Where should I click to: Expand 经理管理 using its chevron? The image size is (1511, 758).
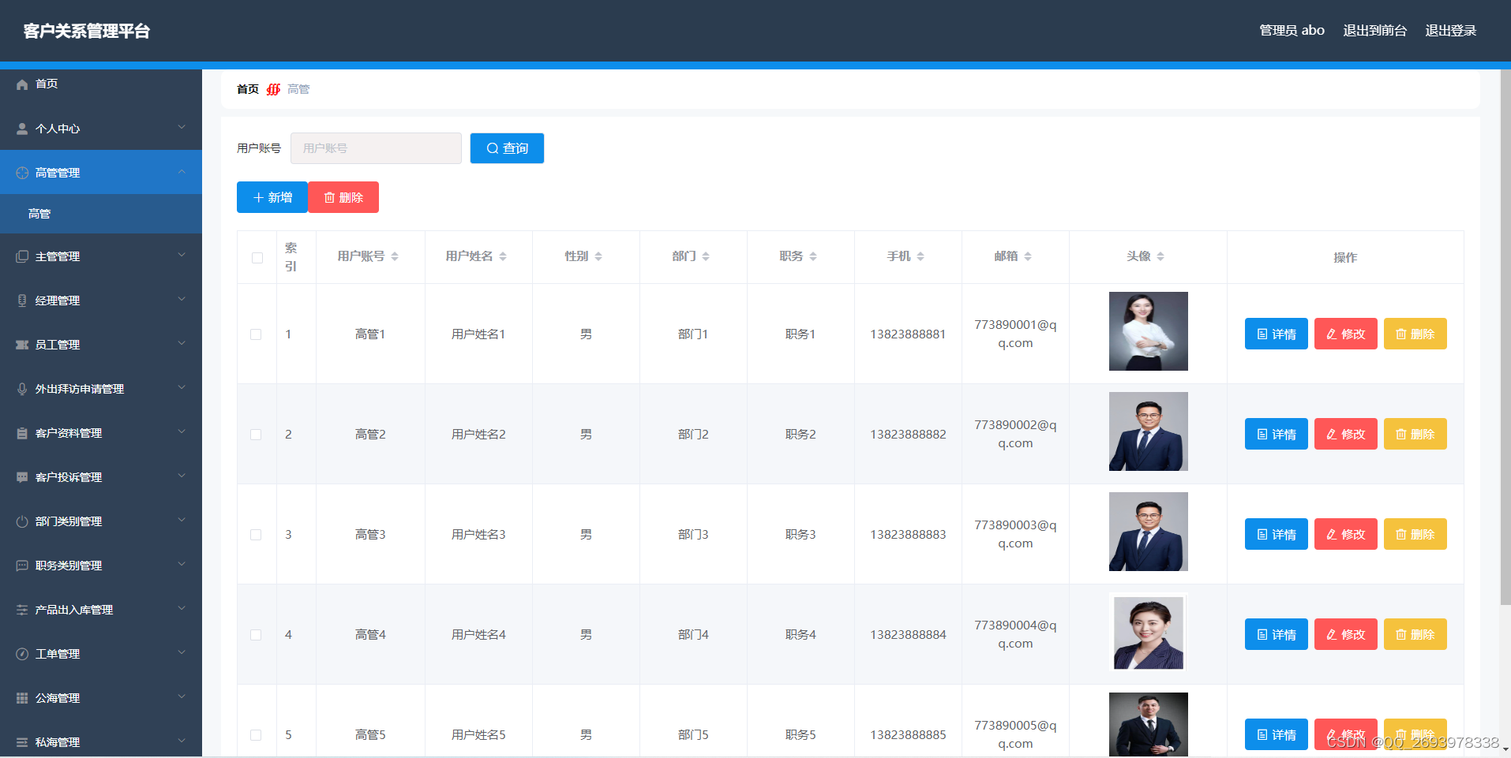click(182, 299)
